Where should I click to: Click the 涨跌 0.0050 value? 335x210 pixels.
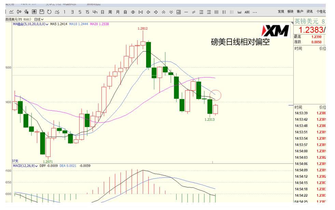coord(316,42)
